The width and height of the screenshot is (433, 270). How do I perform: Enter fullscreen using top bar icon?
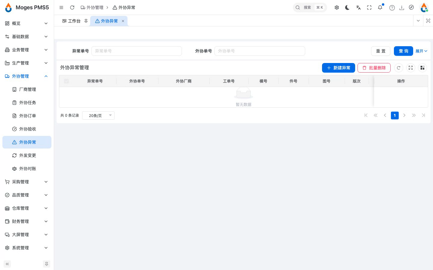[x=369, y=7]
